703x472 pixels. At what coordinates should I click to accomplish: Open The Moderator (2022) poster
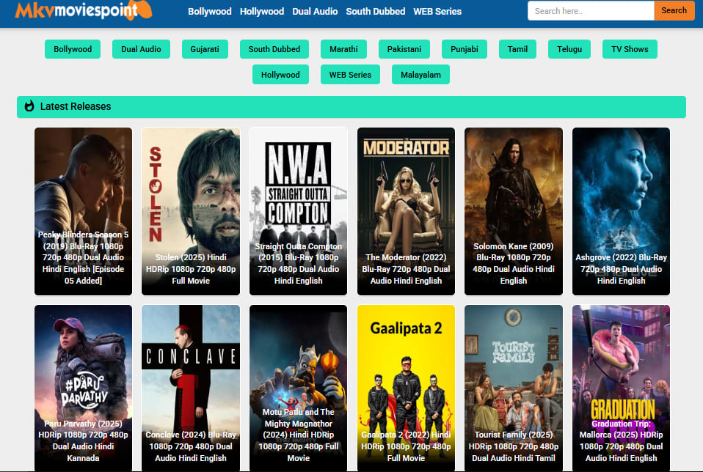(x=406, y=211)
